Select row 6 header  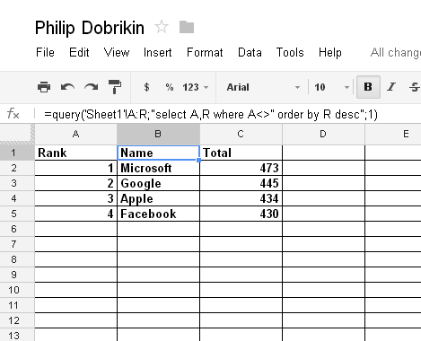pyautogui.click(x=17, y=229)
